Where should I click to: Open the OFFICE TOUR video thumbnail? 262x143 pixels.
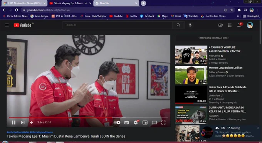pyautogui.click(x=191, y=55)
